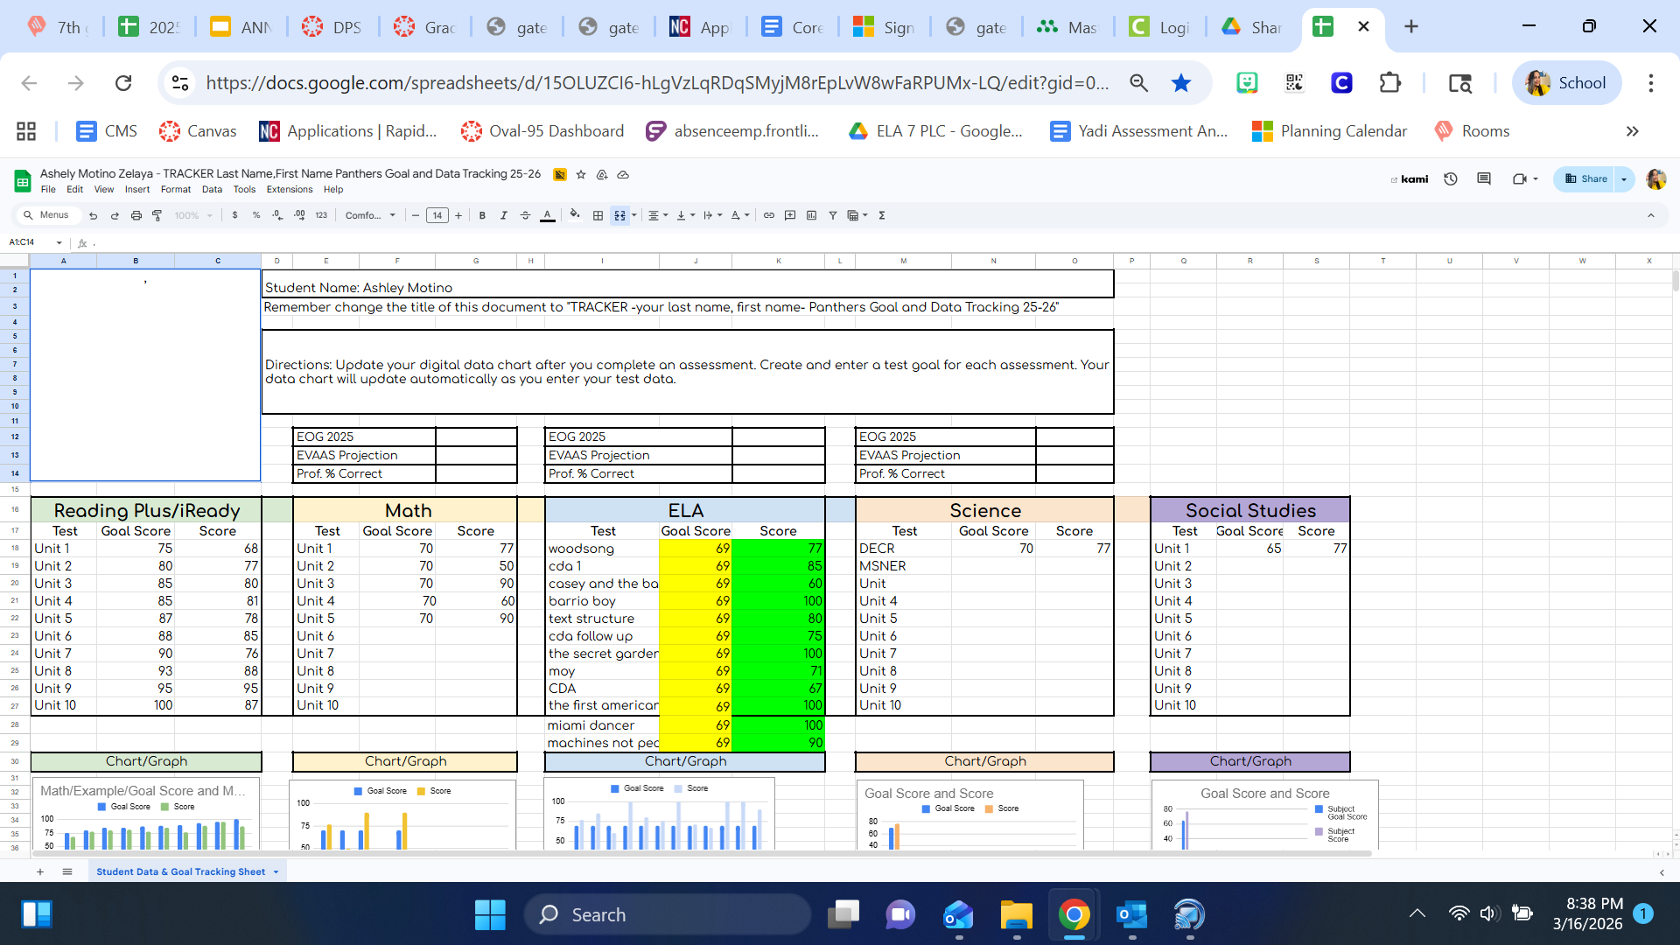Toggle italic formatting
Viewport: 1680px width, 945px height.
click(503, 215)
